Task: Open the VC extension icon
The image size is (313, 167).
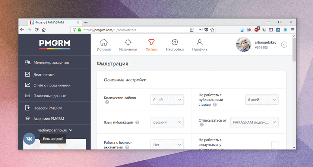Action: tap(278, 30)
